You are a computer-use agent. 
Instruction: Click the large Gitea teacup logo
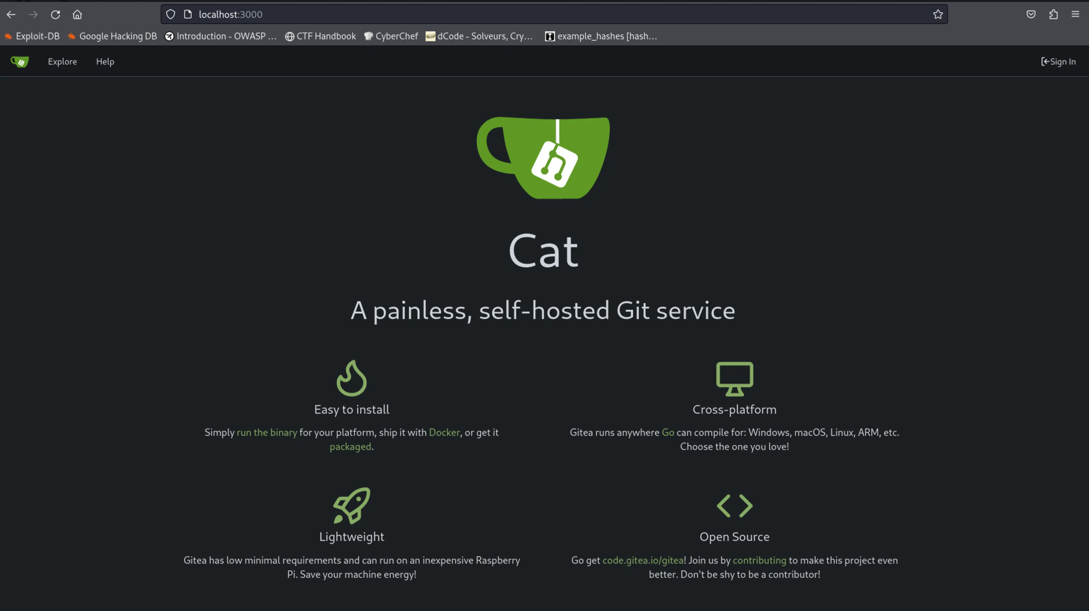tap(544, 158)
